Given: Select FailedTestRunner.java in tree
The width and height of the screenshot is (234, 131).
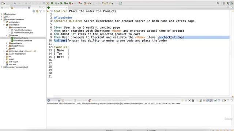Looking at the screenshot, I should point(22,30).
